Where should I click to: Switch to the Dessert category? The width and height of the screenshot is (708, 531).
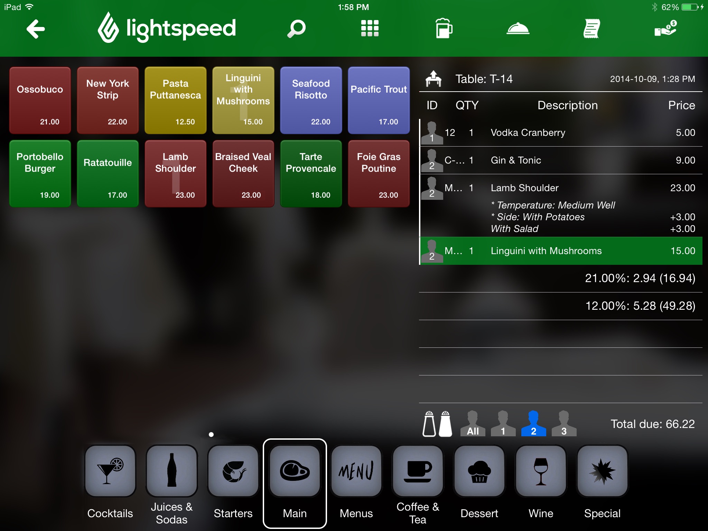pos(479,471)
